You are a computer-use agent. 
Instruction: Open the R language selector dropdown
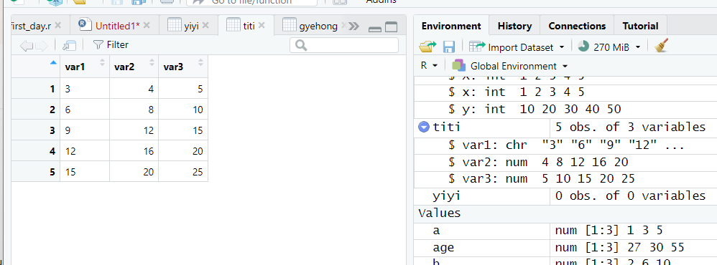(428, 66)
